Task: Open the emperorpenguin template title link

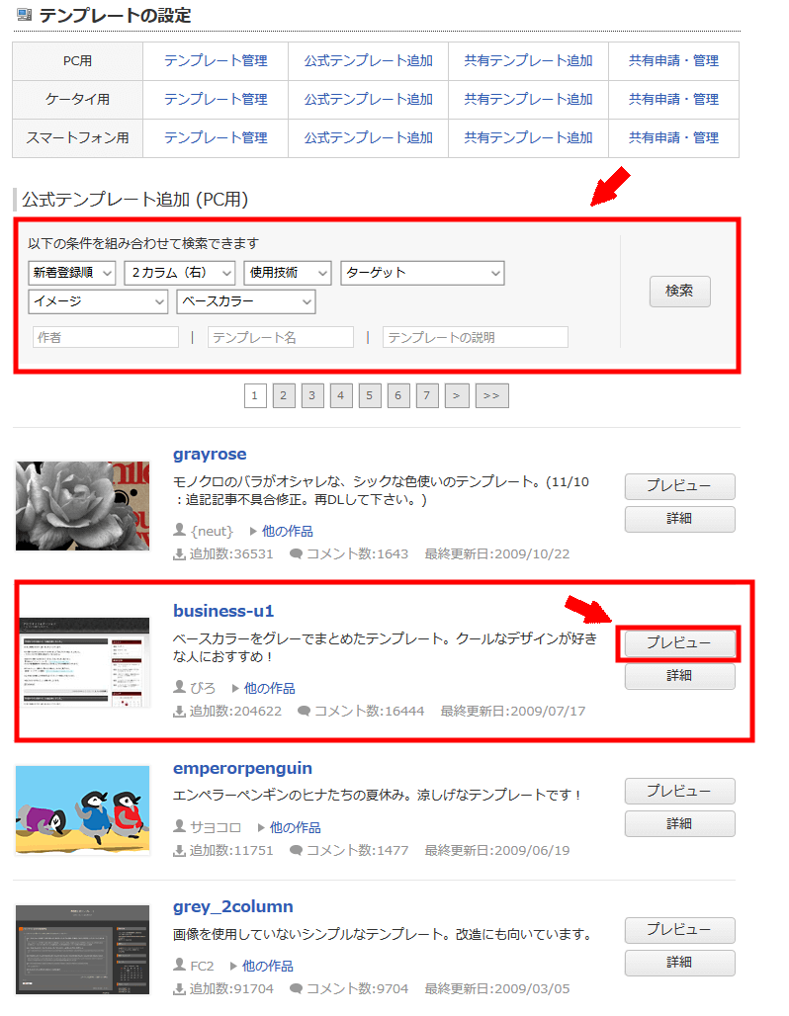Action: pyautogui.click(x=242, y=769)
